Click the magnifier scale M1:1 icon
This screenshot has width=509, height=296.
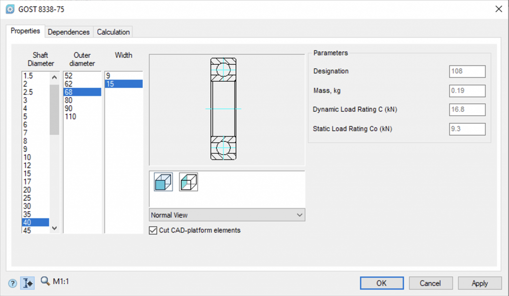45,282
